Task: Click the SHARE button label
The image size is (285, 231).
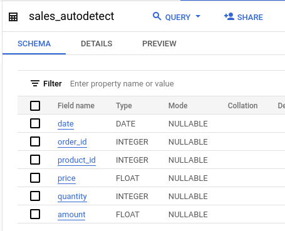Action: 250,18
